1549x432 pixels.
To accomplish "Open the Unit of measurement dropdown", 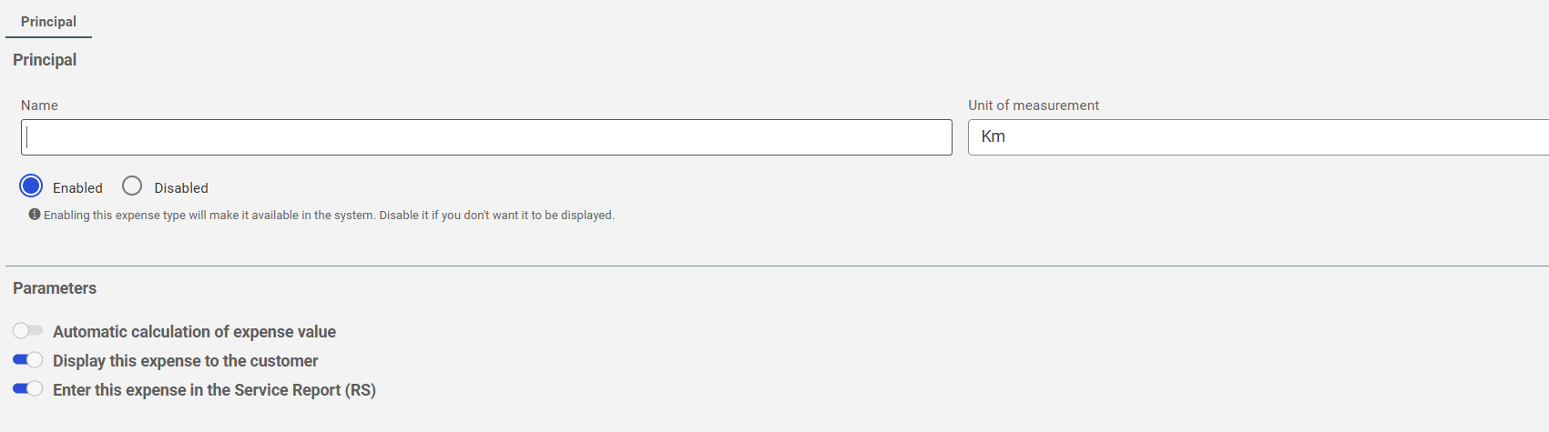I will point(1259,137).
